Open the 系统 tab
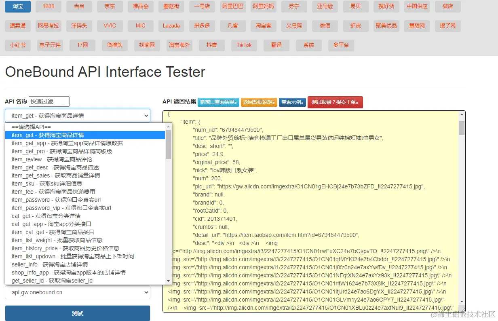 (309, 45)
